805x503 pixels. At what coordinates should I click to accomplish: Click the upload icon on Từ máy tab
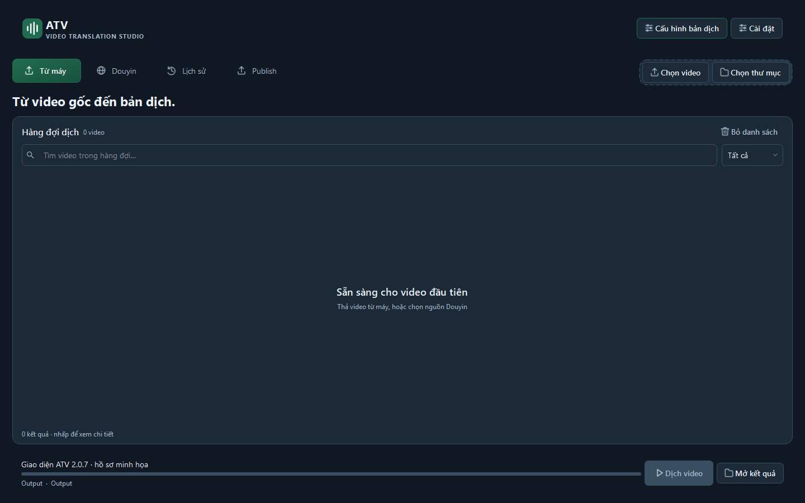(29, 70)
